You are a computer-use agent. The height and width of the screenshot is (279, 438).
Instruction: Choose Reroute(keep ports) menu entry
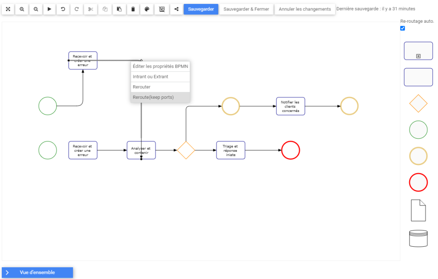point(160,98)
